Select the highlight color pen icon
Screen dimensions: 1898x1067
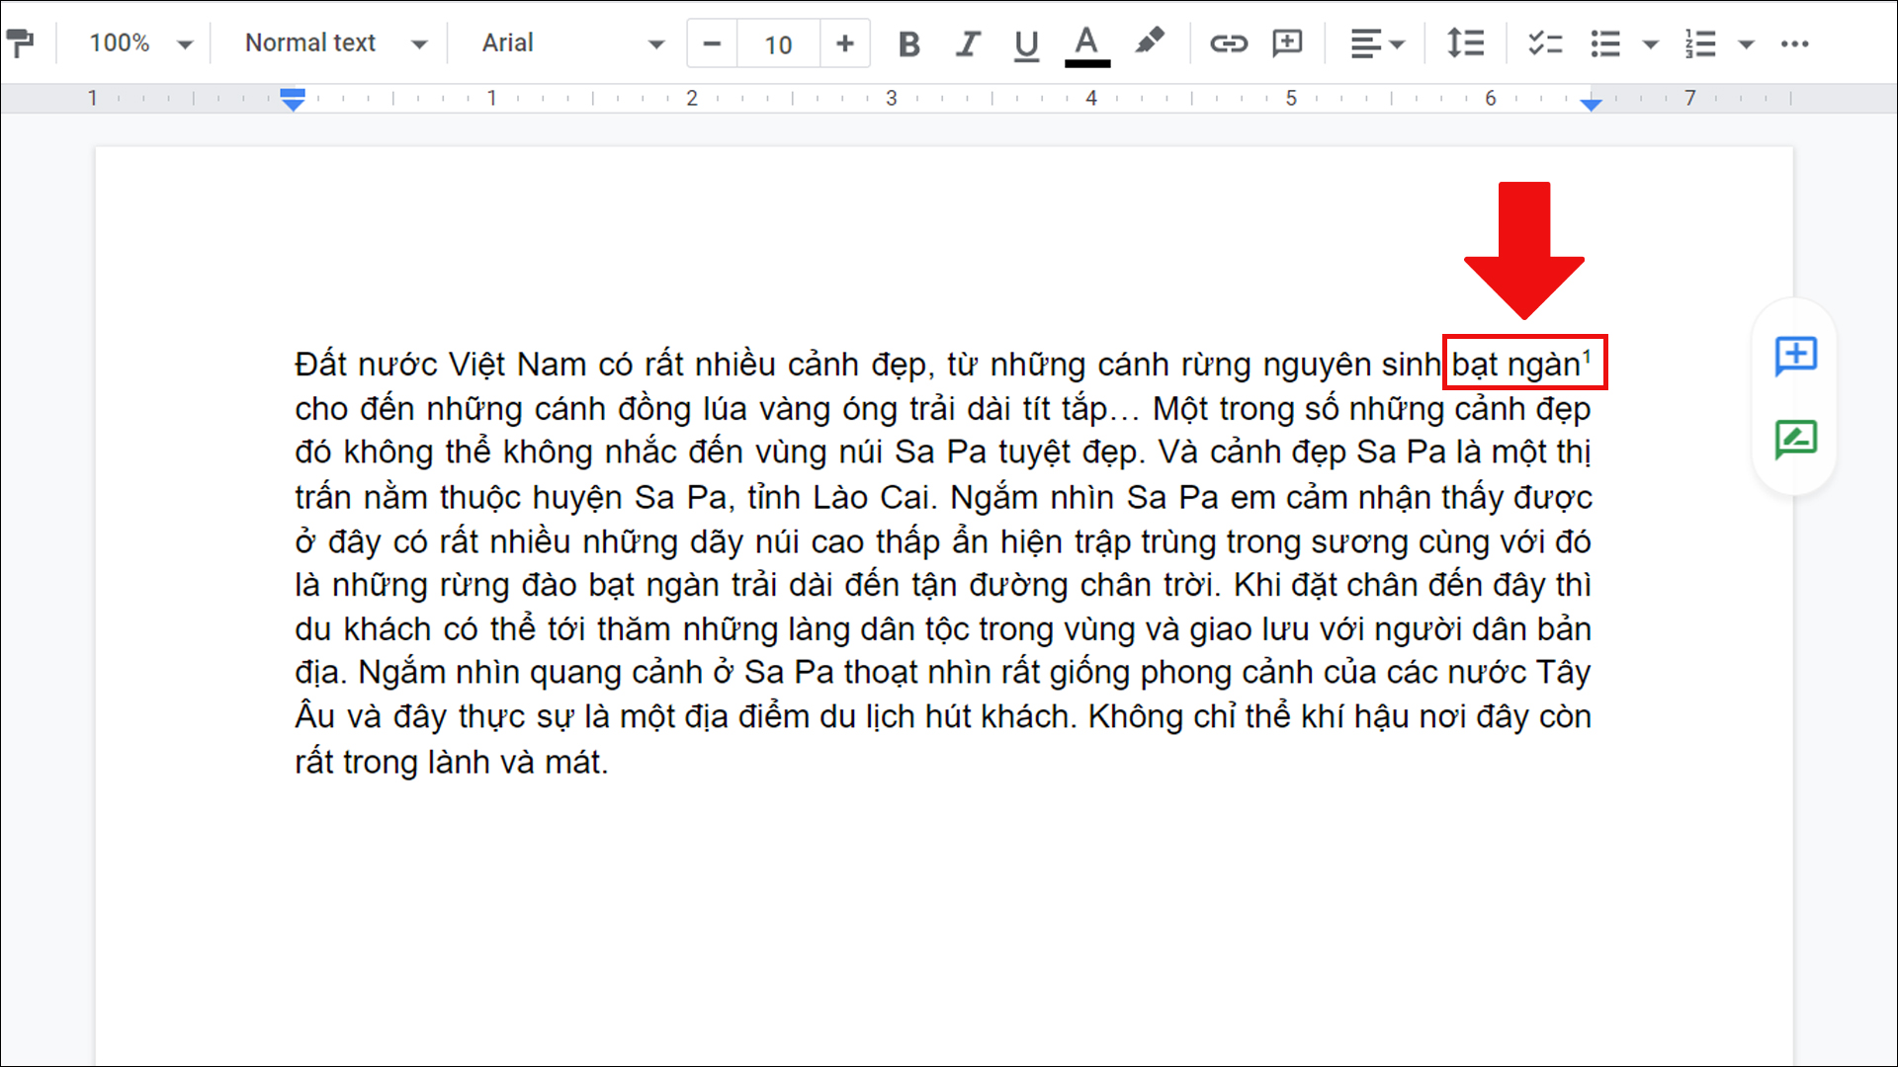coord(1149,42)
